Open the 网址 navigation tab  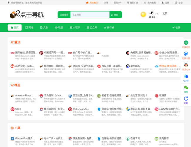pos(29,27)
